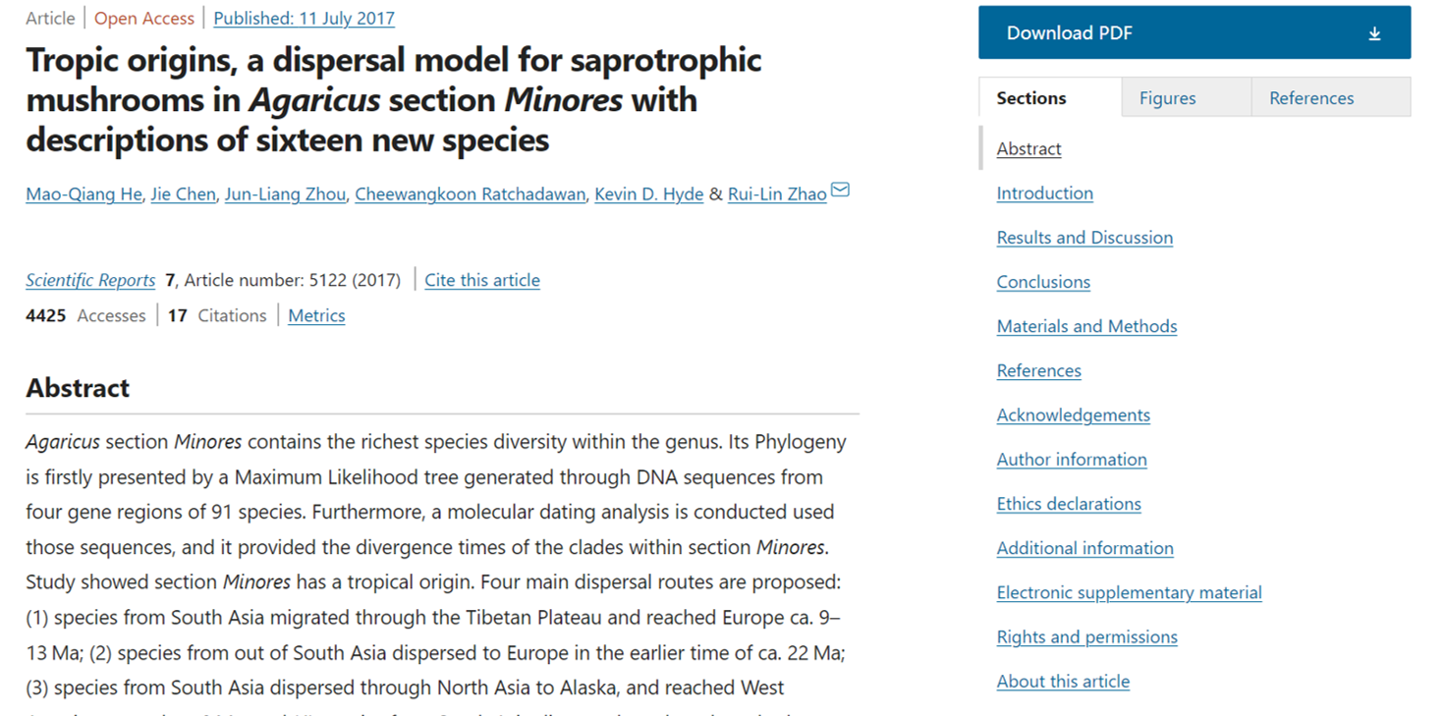Go to Rights and permissions section
The height and width of the screenshot is (716, 1446).
coord(1086,636)
